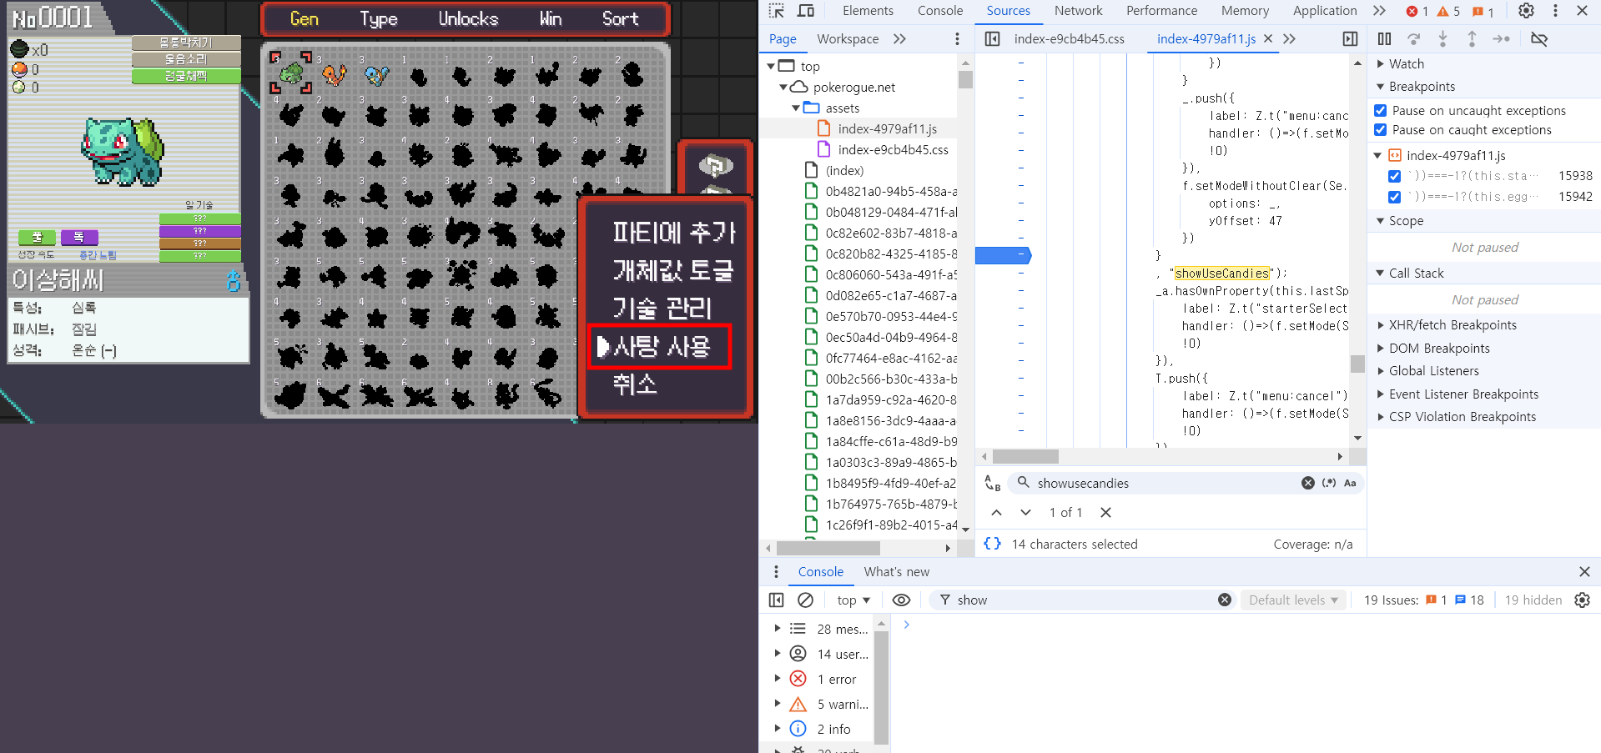1601x753 pixels.
Task: Uncheck the breakpoint at line 15942
Action: pyautogui.click(x=1394, y=197)
